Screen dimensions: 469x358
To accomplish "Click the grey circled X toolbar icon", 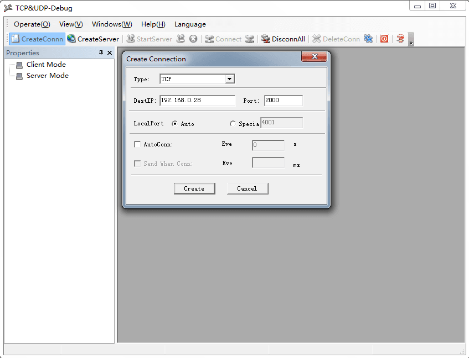I will [193, 39].
